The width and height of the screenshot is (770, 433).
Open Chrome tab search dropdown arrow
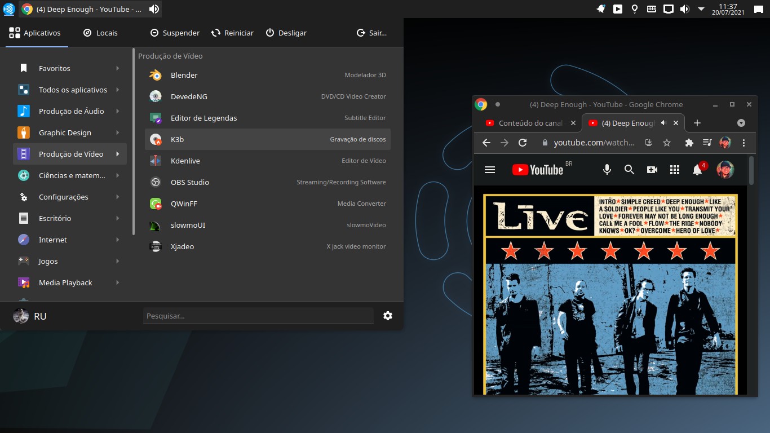(741, 123)
